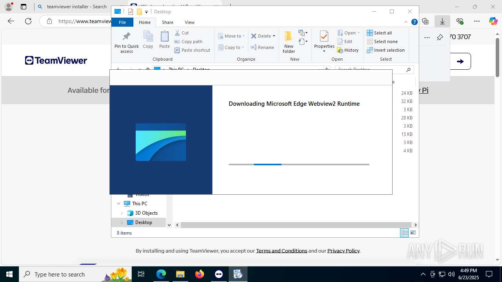Open File Explorer from the taskbar
This screenshot has height=282, width=502.
coord(180,275)
